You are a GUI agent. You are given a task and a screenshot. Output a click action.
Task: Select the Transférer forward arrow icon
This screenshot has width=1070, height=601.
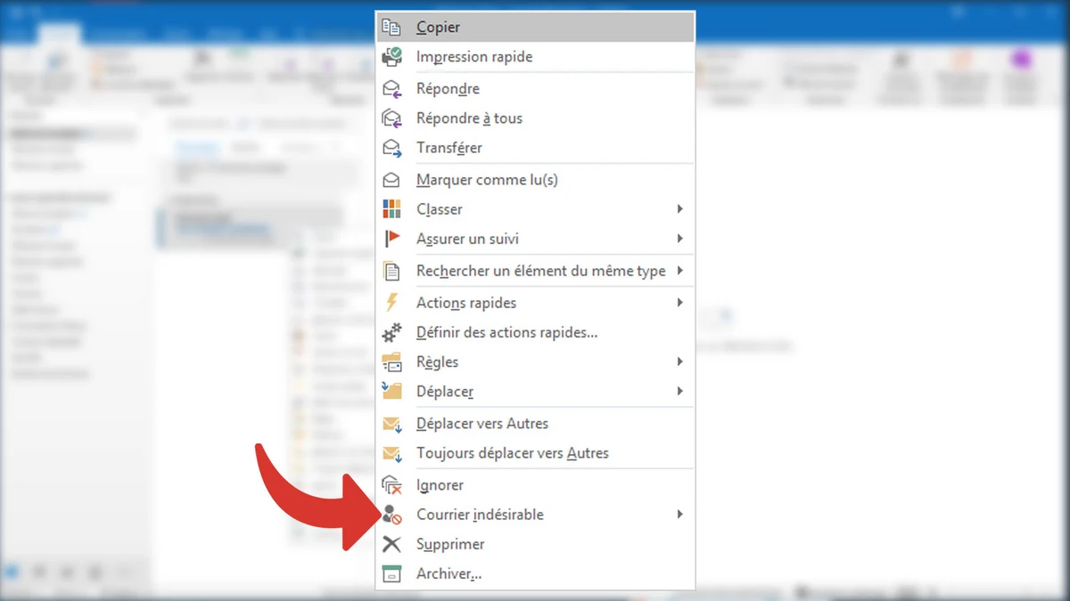pos(391,148)
